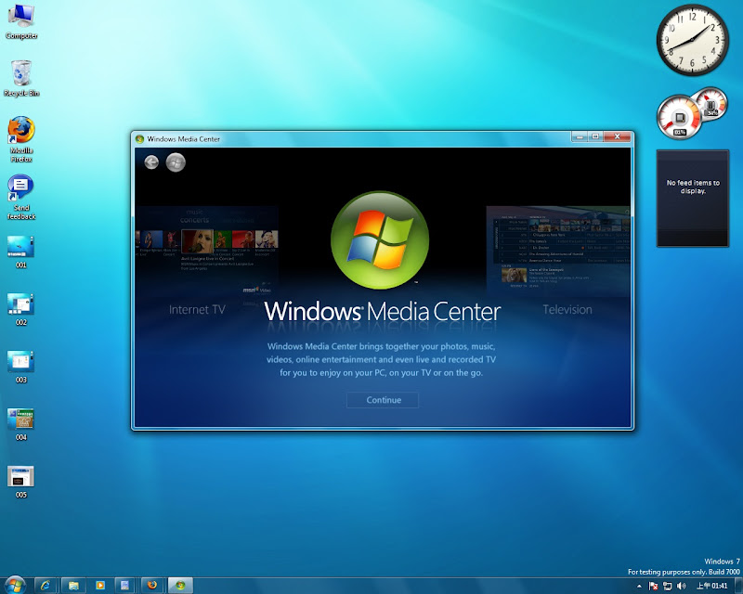Image resolution: width=743 pixels, height=594 pixels.
Task: Open the Avril Lavigne concert thumbnail
Action: [197, 242]
